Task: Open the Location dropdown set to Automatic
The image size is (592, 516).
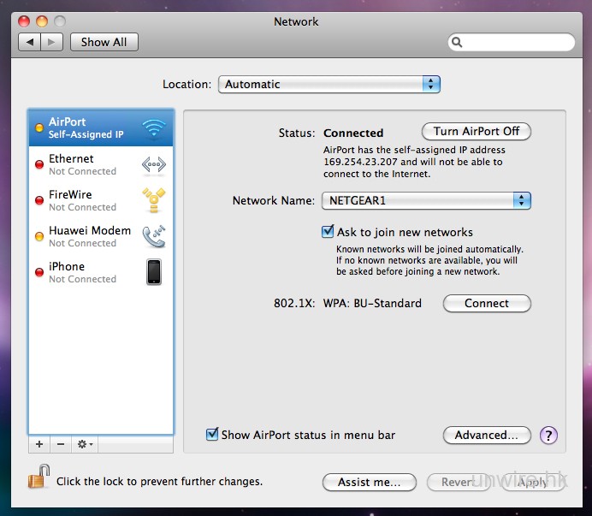Action: 329,85
